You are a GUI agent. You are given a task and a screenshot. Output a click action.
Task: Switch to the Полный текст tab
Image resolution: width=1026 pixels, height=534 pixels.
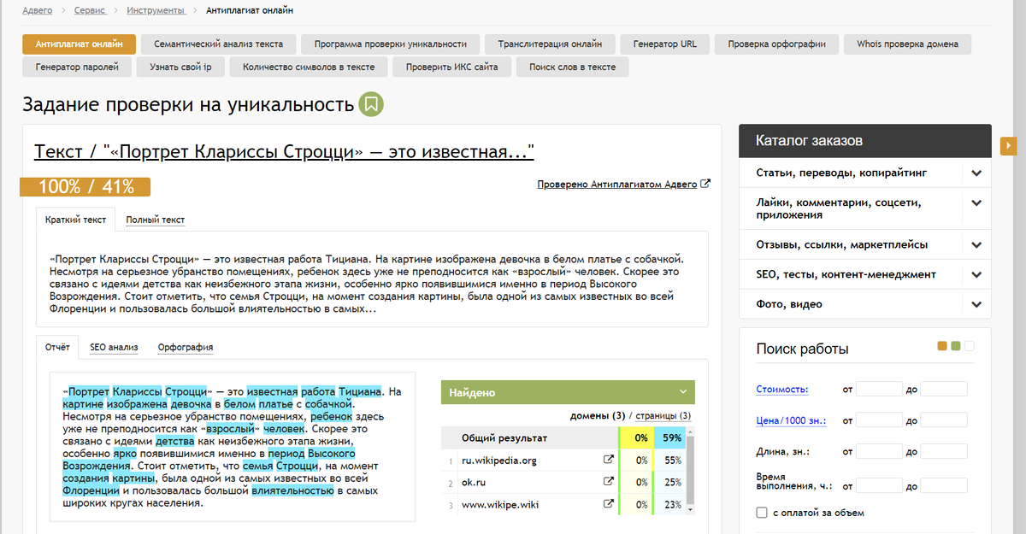(x=155, y=220)
